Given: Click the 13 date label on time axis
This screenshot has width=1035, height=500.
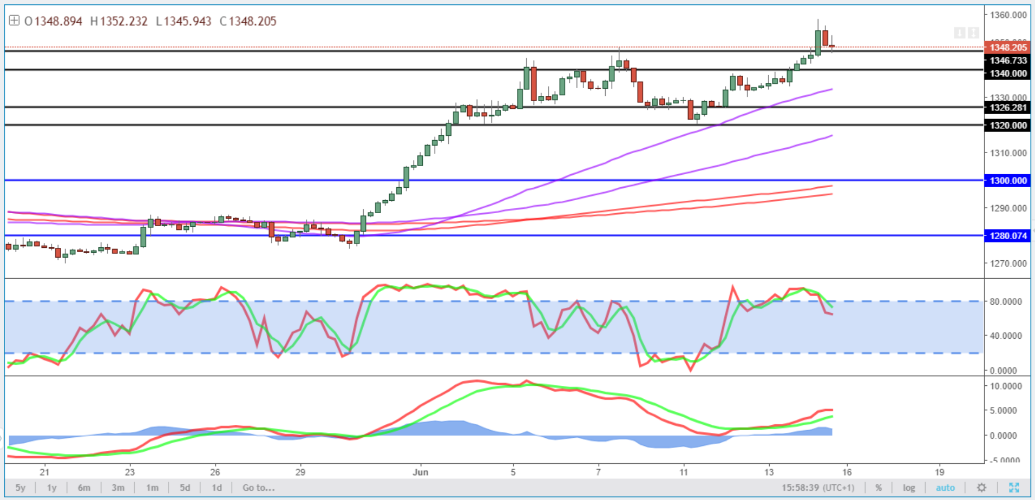Looking at the screenshot, I should (769, 472).
